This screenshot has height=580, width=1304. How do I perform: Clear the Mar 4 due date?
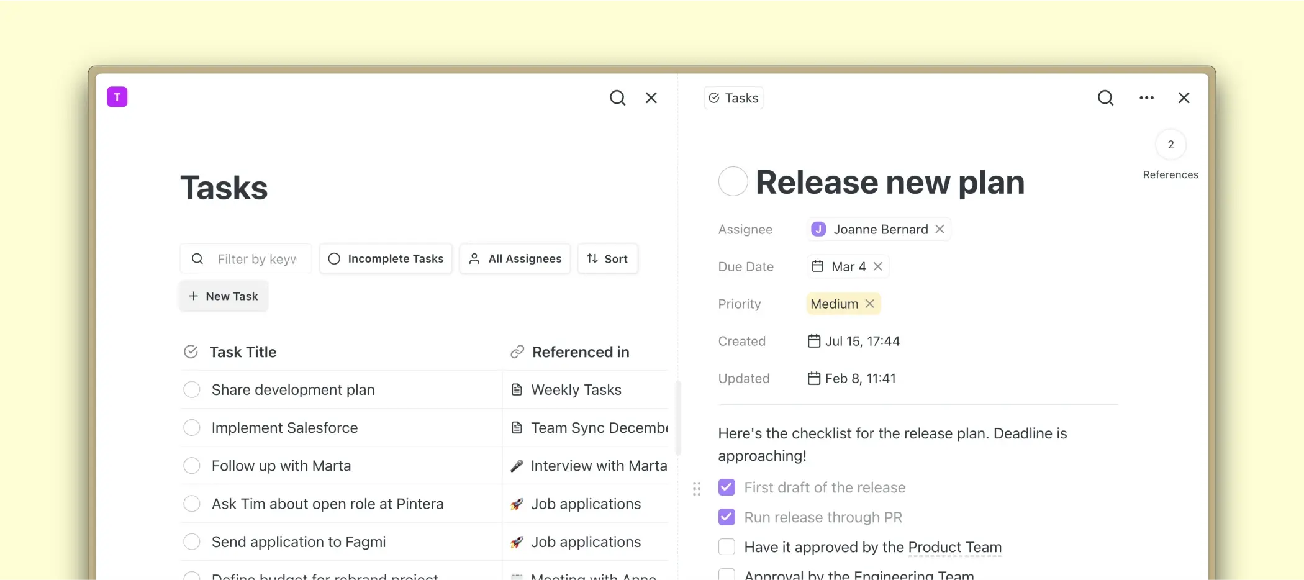click(878, 266)
